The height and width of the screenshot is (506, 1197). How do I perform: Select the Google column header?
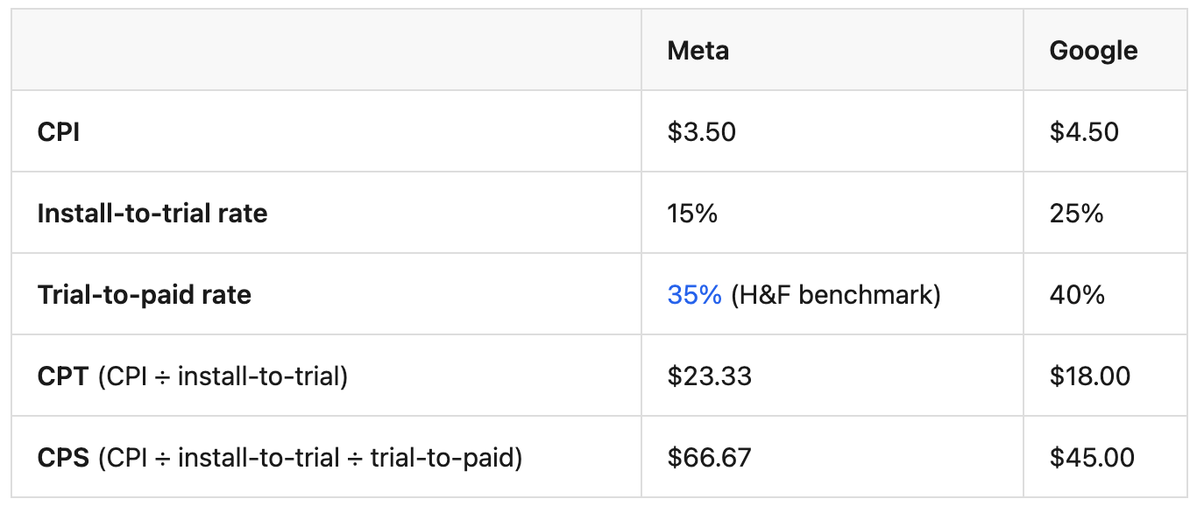[1094, 51]
